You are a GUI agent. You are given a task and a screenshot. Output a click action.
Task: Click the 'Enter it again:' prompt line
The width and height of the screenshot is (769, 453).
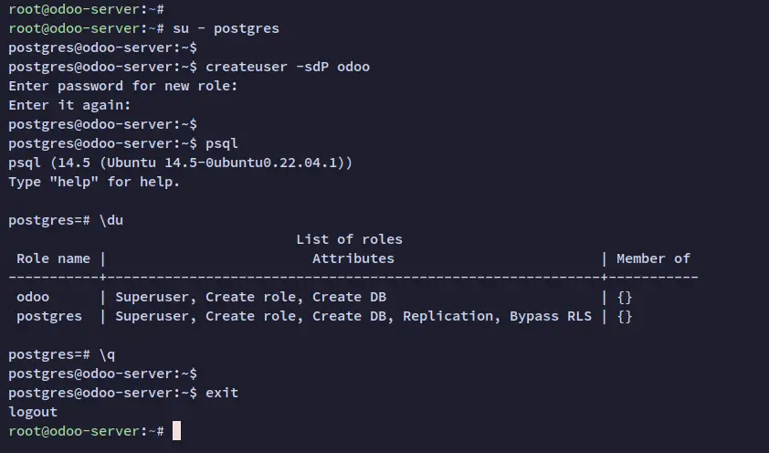tap(69, 105)
